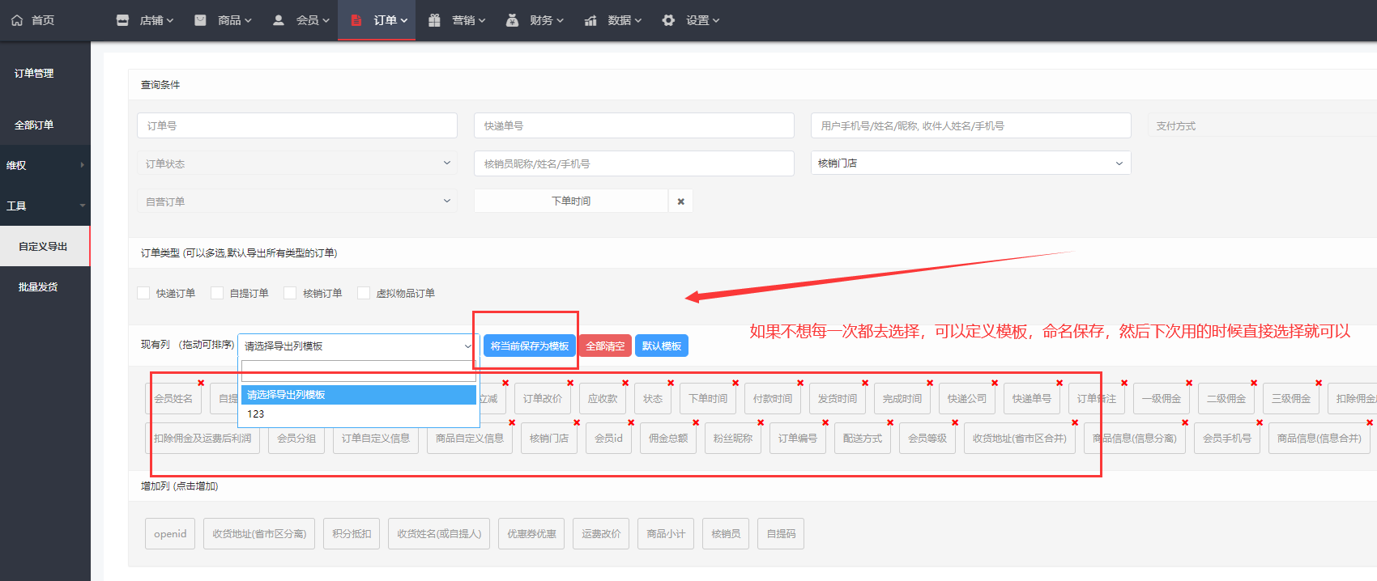The image size is (1377, 581).
Task: Check the 快递订单 checkbox
Action: click(144, 293)
